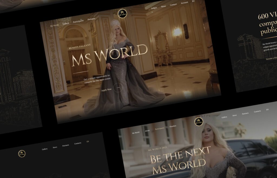Open the Judges menu item

[x=154, y=8]
